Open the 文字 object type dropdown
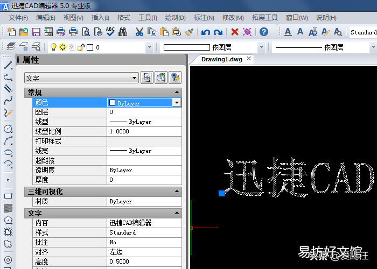Image resolution: width=377 pixels, height=269 pixels. (x=81, y=78)
